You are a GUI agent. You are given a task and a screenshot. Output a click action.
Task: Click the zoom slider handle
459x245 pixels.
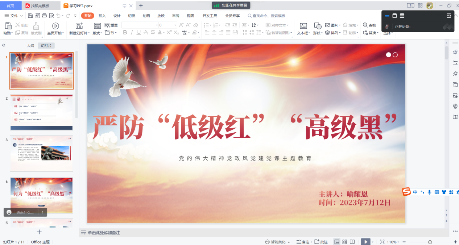click(430, 242)
